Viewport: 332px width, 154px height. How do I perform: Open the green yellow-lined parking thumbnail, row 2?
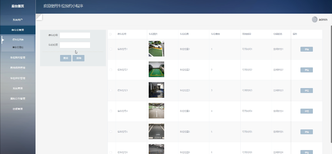point(157,69)
